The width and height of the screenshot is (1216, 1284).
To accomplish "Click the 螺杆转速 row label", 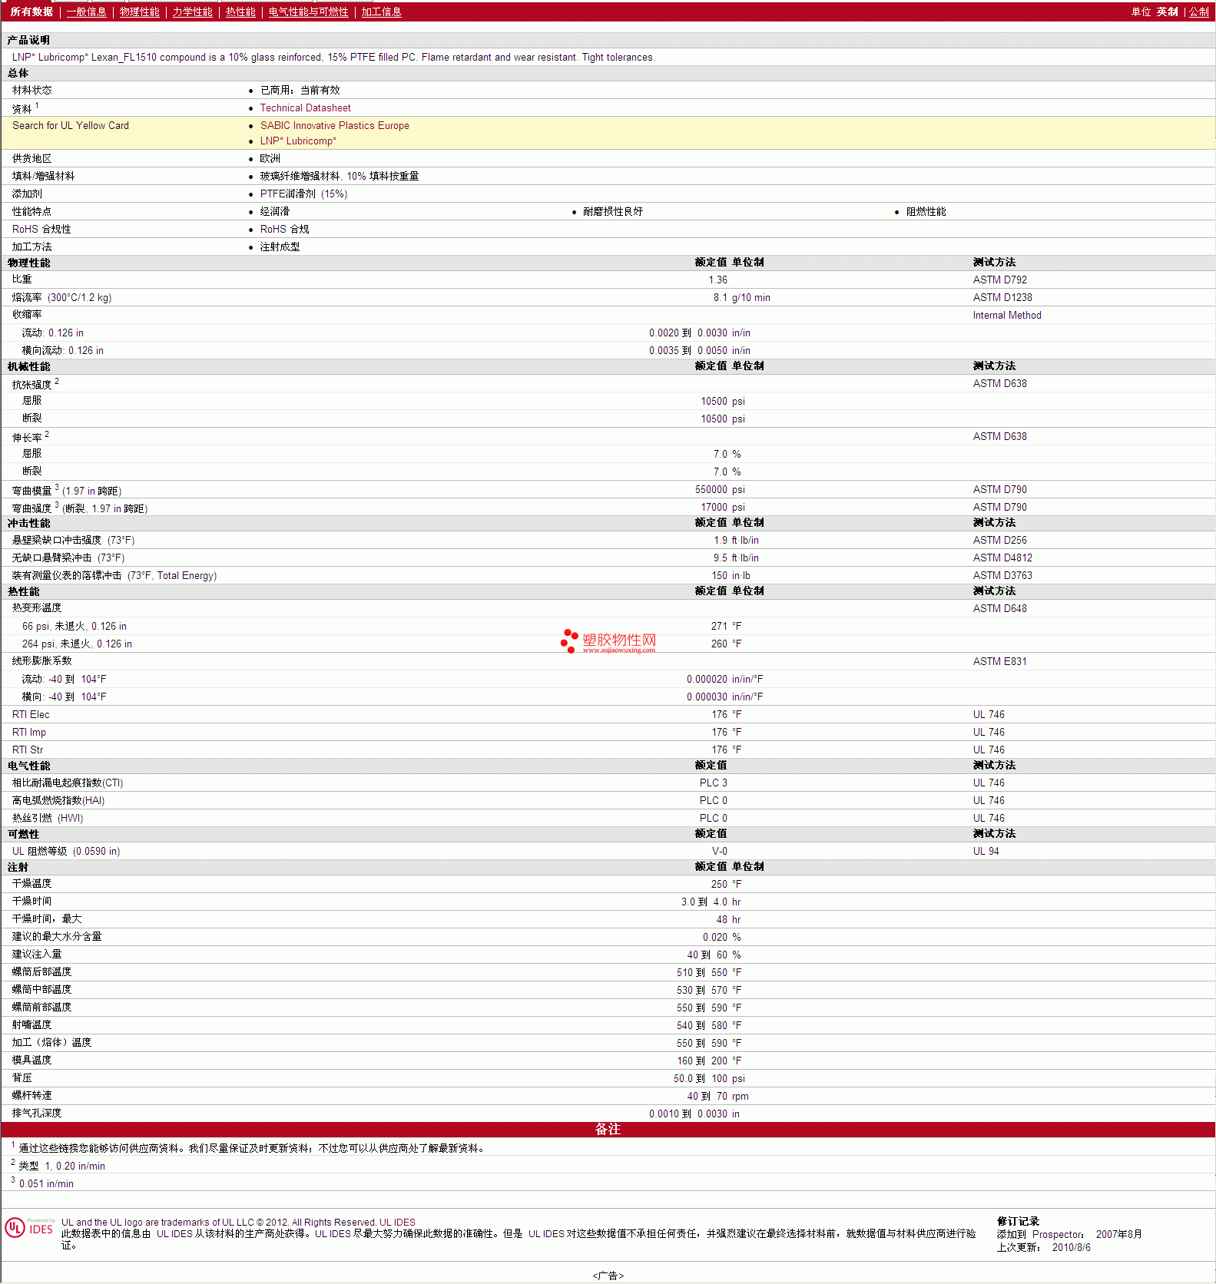I will tap(31, 1096).
